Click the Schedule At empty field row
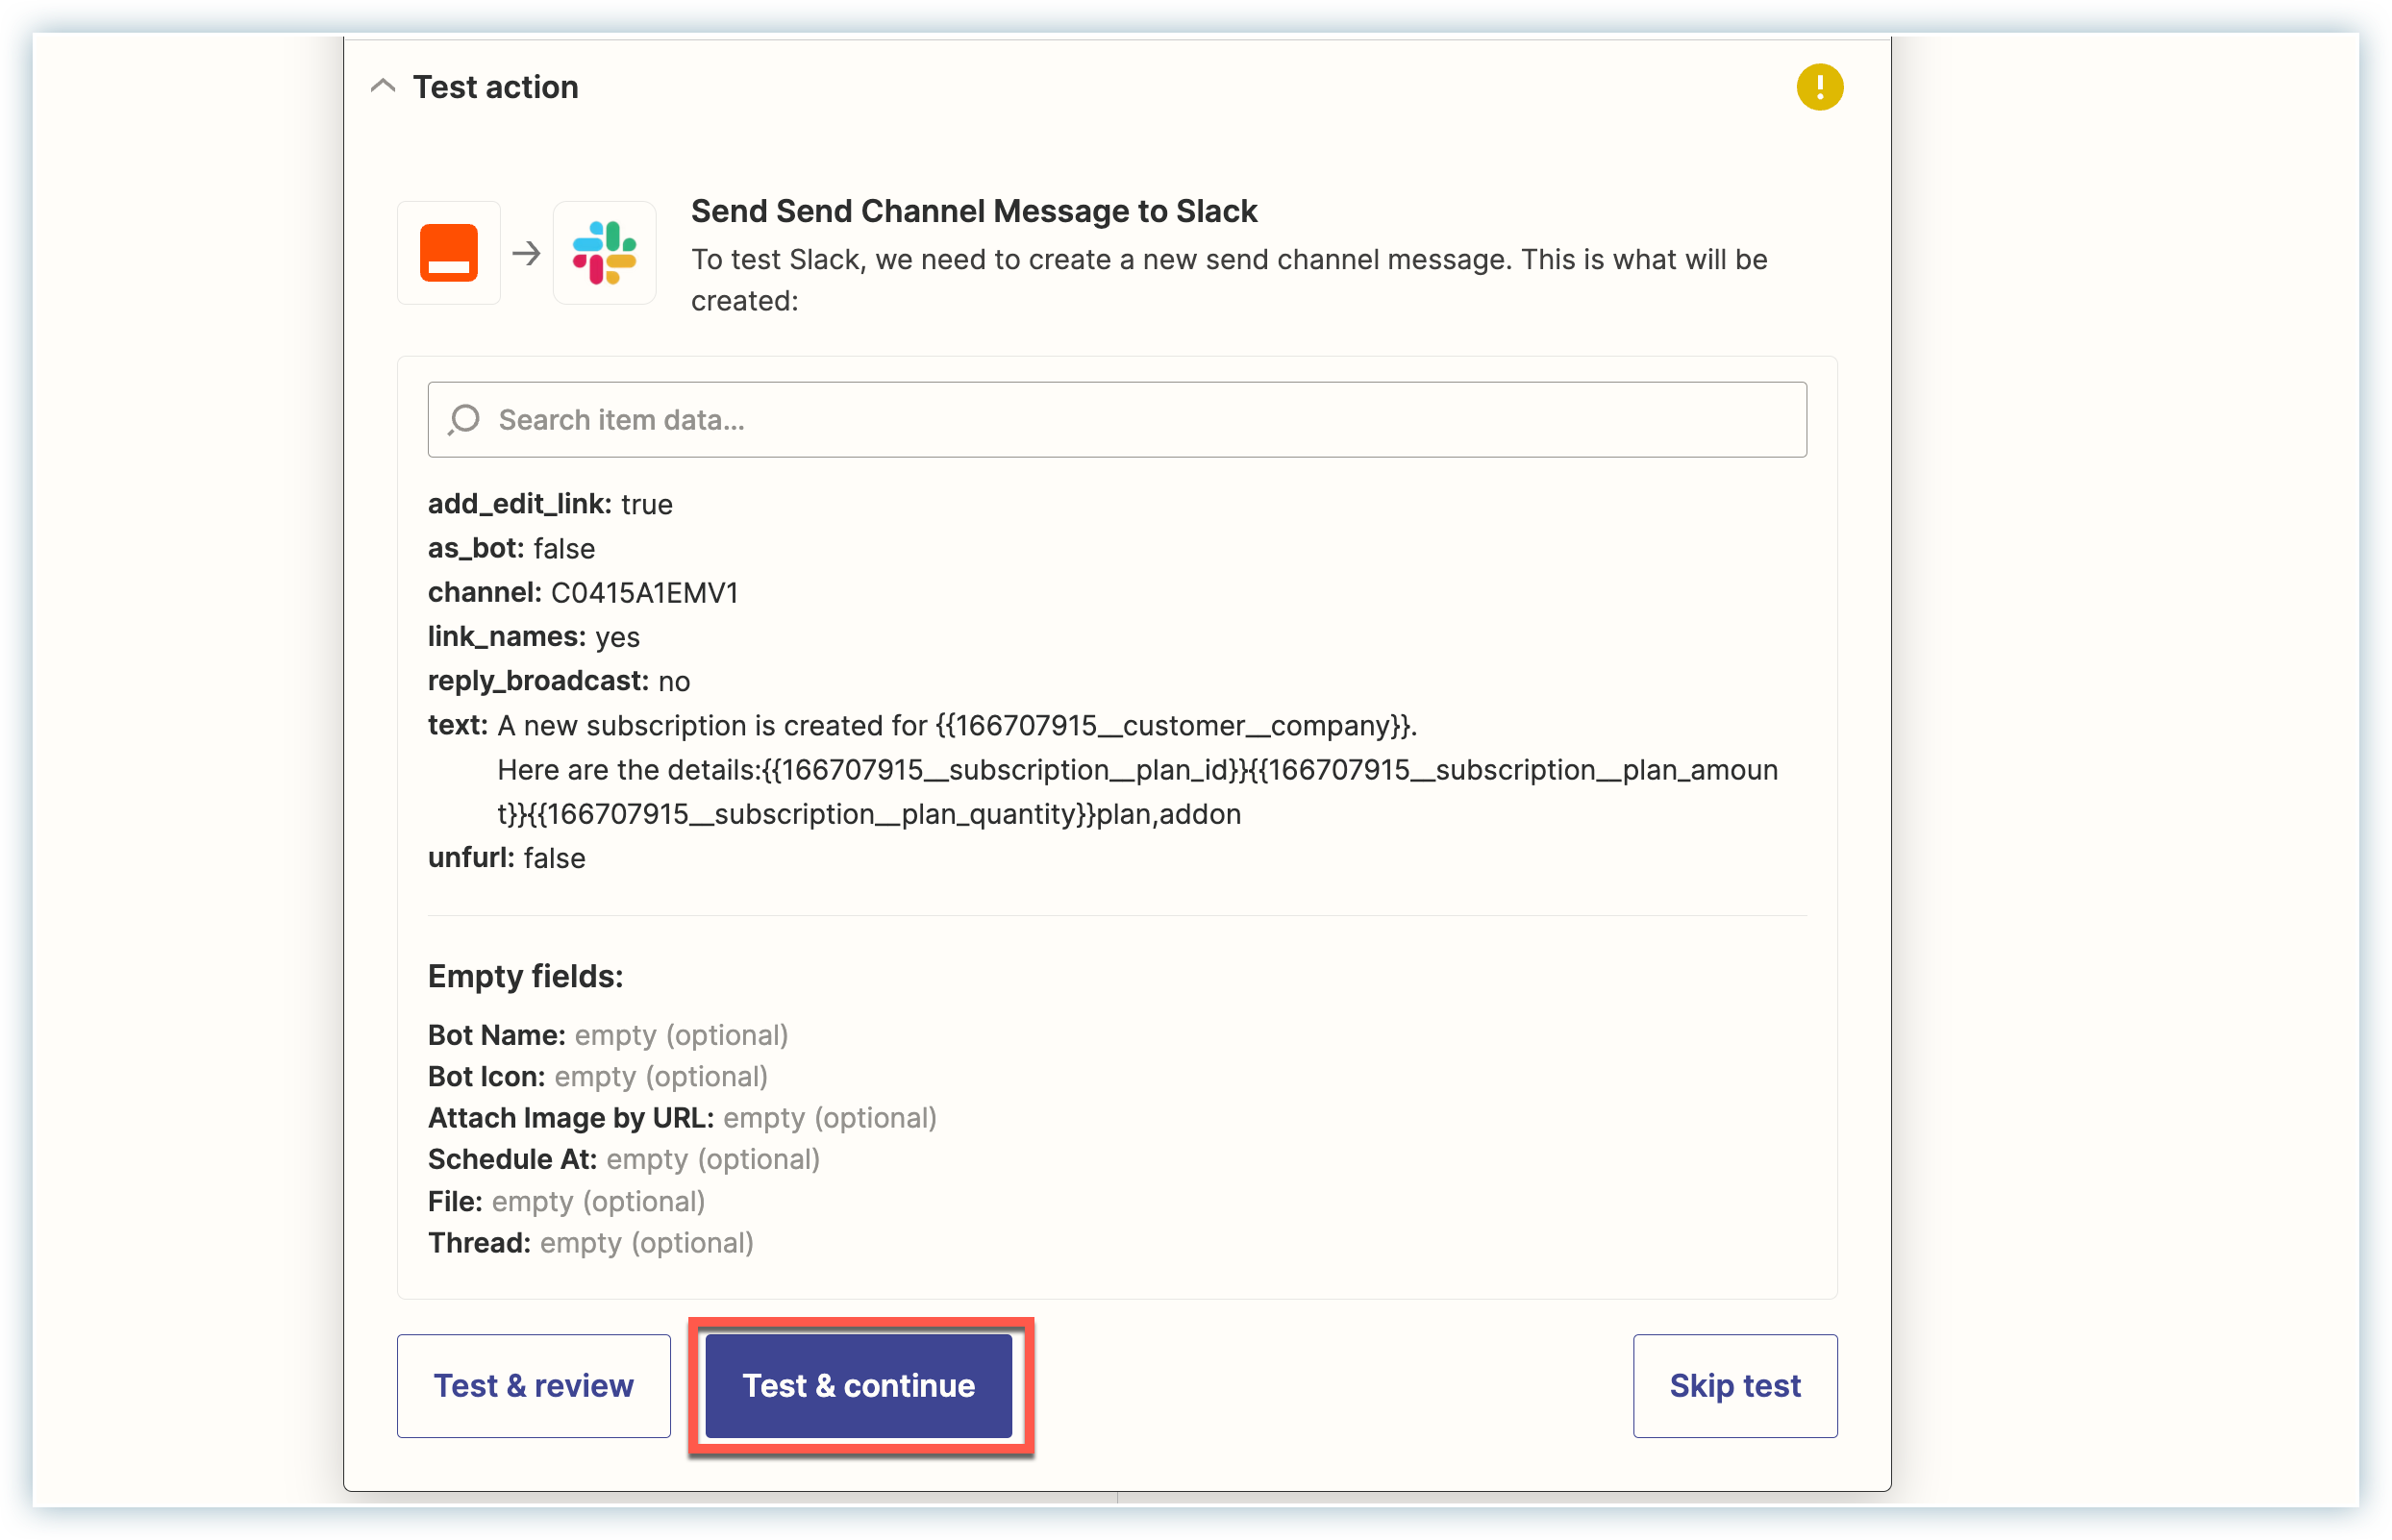Image resolution: width=2392 pixels, height=1540 pixels. 623,1160
